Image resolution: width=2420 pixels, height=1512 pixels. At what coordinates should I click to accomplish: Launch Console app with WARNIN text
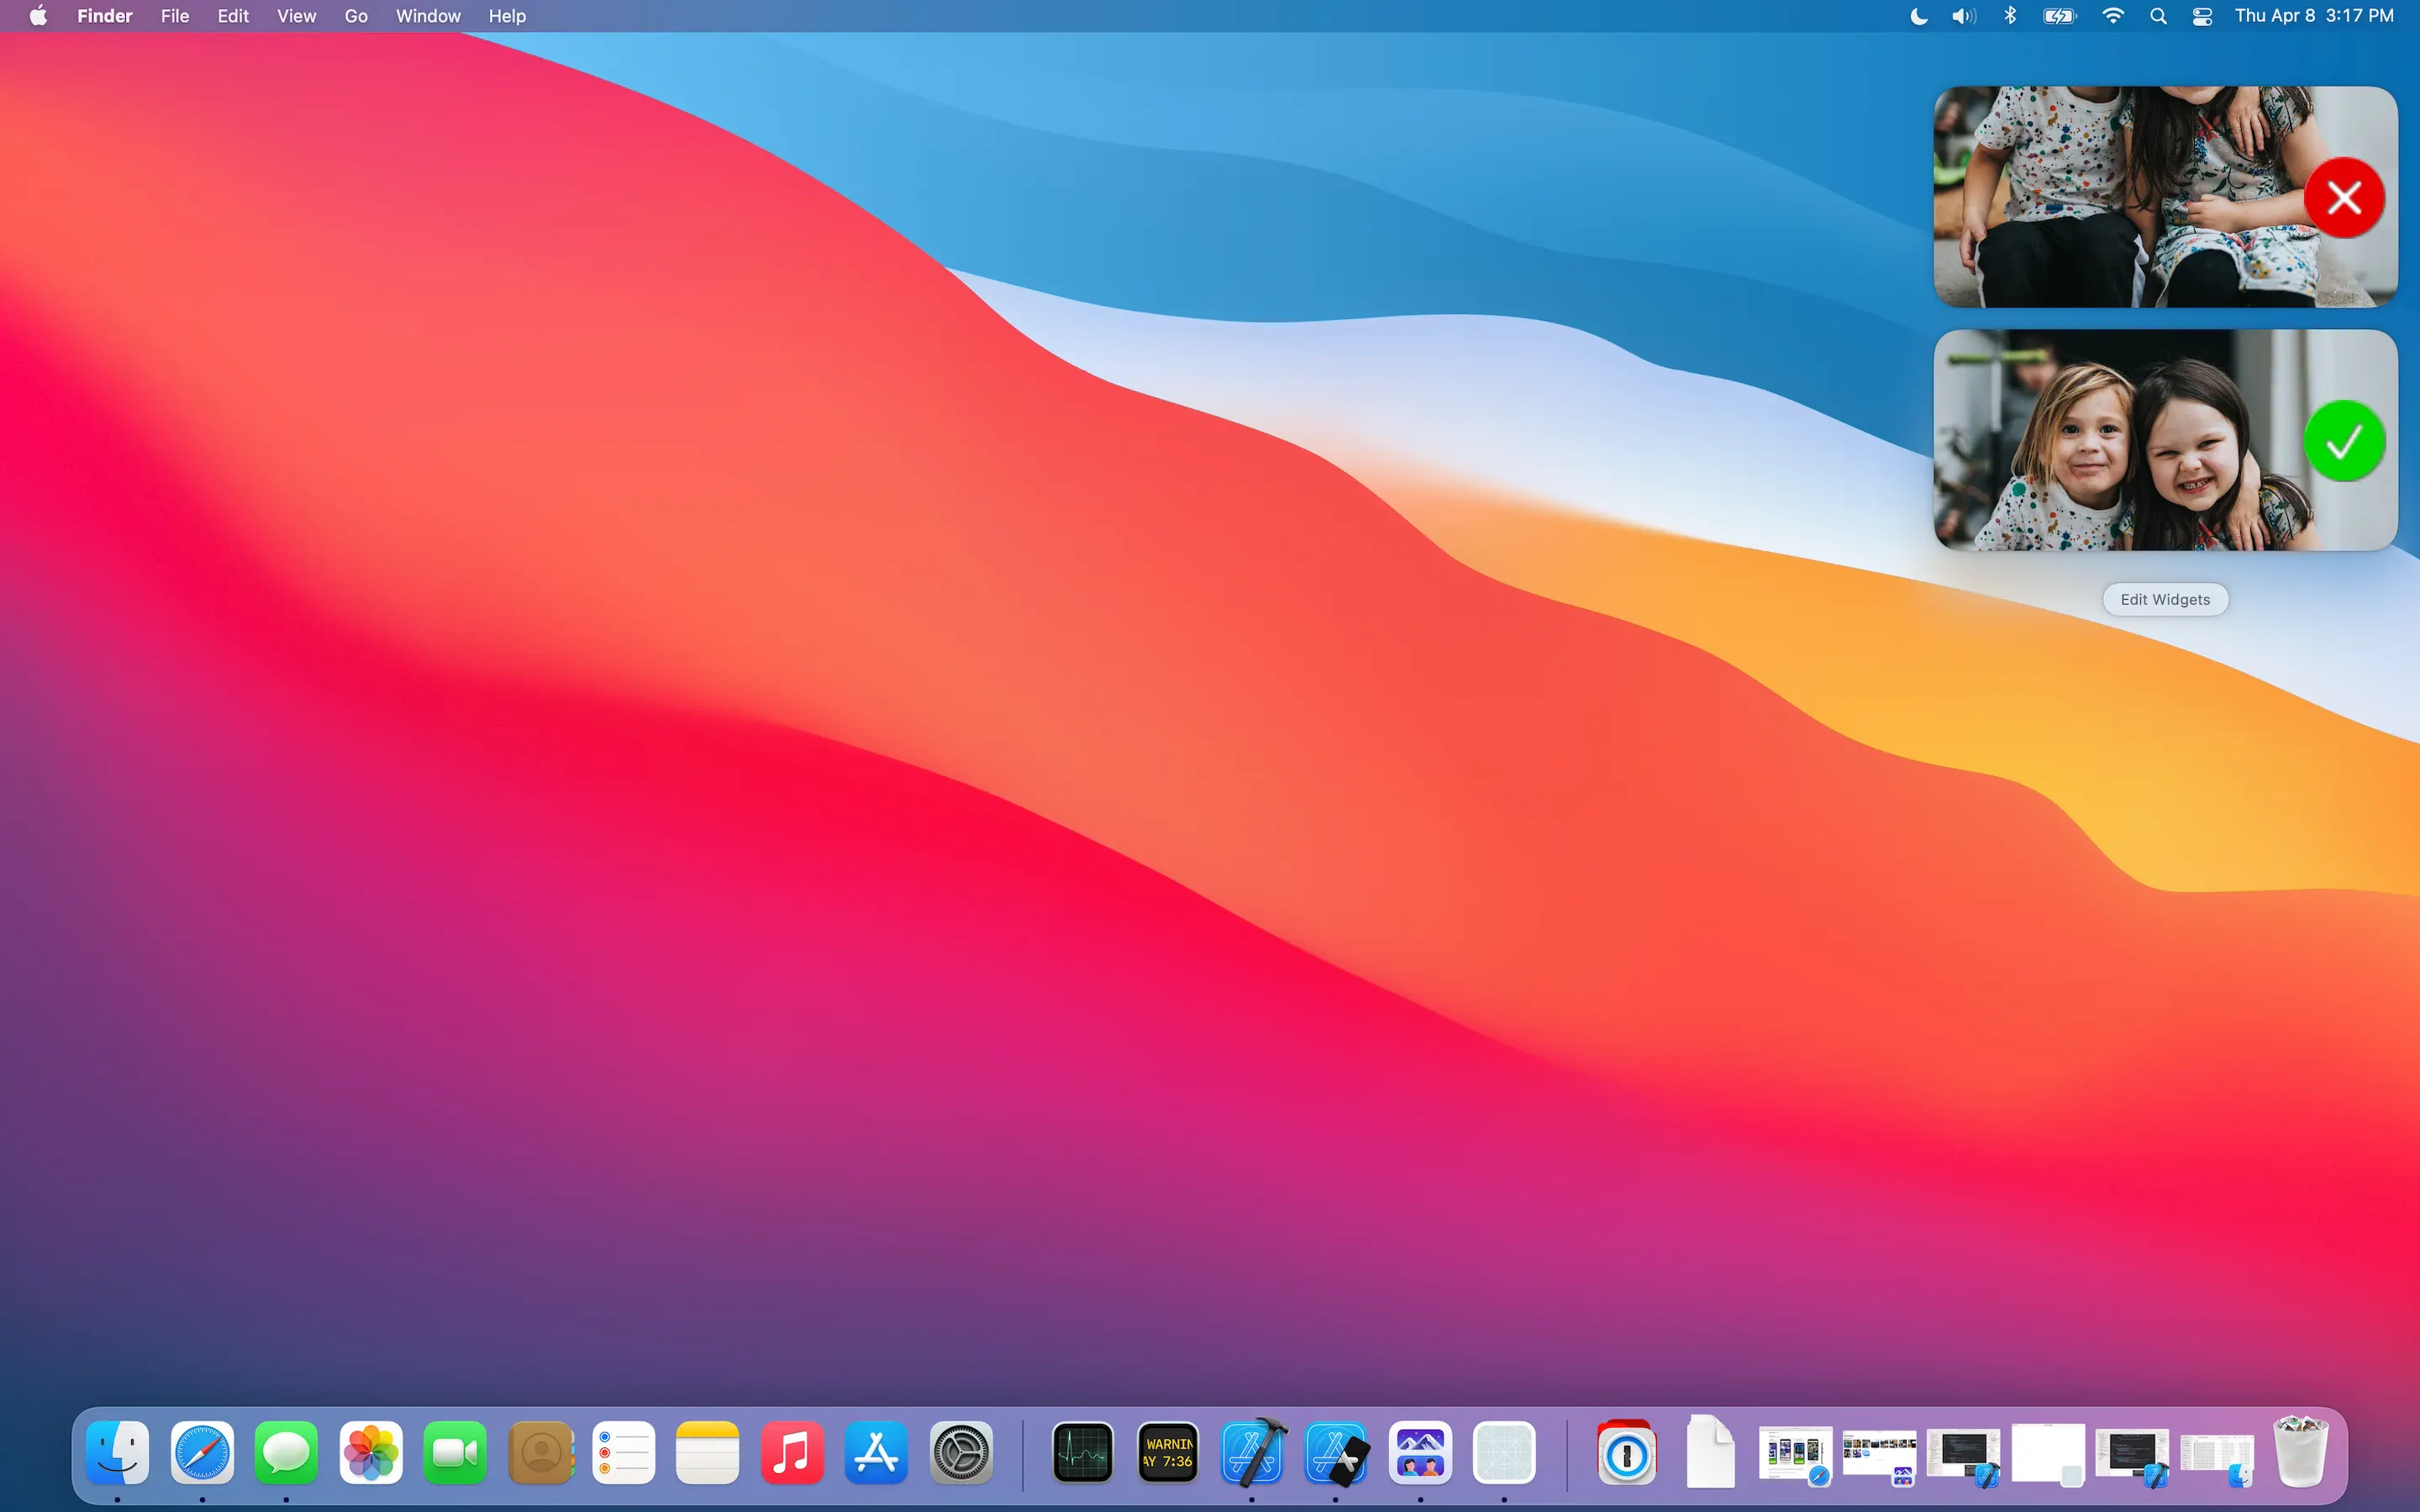(x=1168, y=1452)
